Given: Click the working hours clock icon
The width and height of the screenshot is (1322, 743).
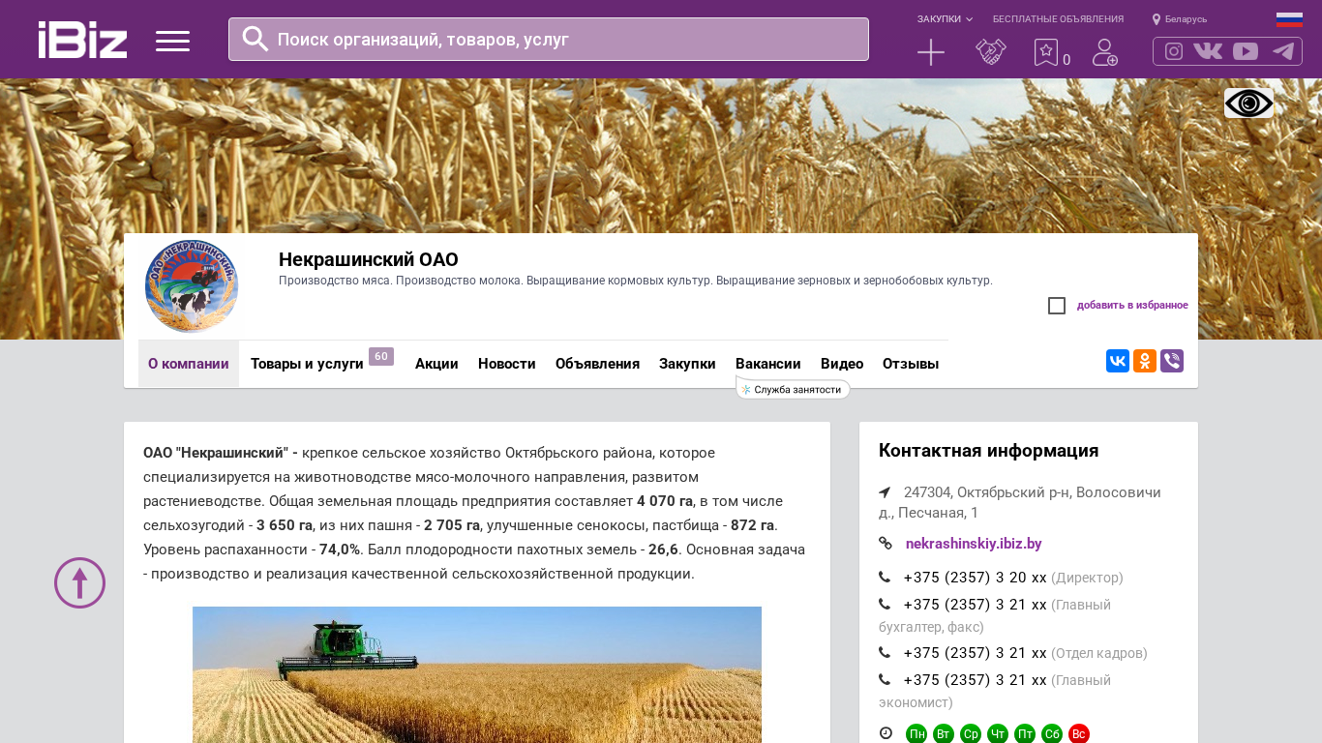Looking at the screenshot, I should 886,733.
